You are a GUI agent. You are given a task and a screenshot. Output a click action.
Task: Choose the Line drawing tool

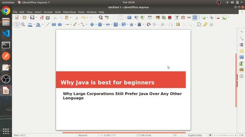(48, 24)
